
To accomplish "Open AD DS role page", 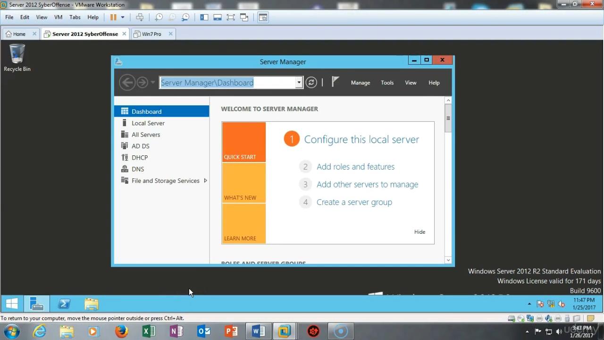I will click(161, 146).
